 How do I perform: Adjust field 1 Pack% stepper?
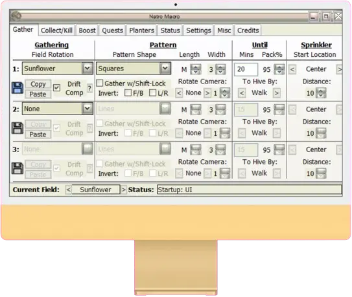279,69
